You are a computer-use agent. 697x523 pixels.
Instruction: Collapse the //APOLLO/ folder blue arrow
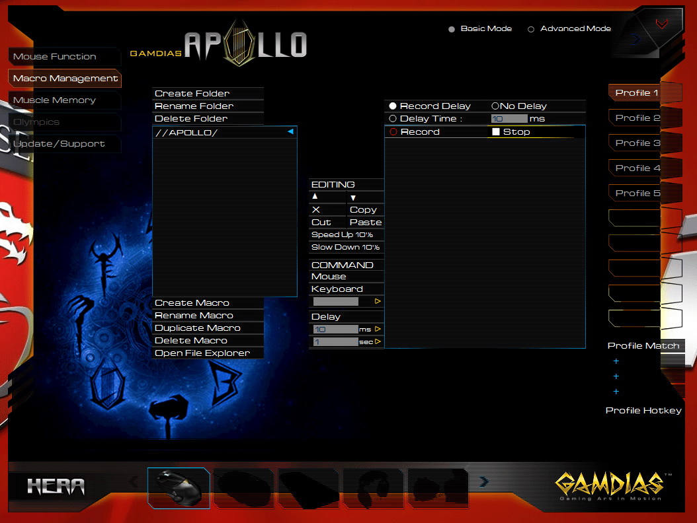(x=290, y=132)
